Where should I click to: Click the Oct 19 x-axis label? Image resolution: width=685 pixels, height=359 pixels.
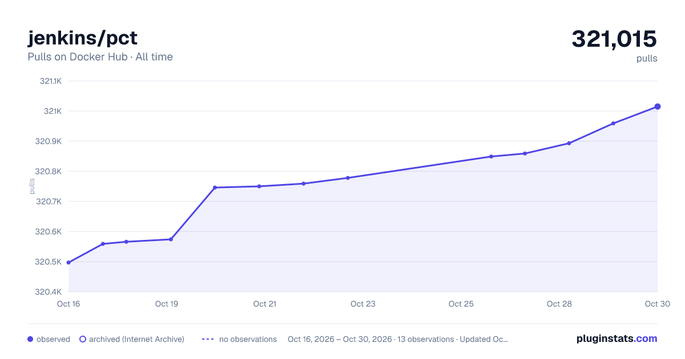[167, 304]
